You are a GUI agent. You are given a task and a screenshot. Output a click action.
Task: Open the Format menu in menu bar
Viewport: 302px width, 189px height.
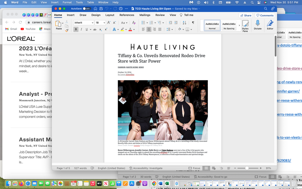[x=67, y=2]
